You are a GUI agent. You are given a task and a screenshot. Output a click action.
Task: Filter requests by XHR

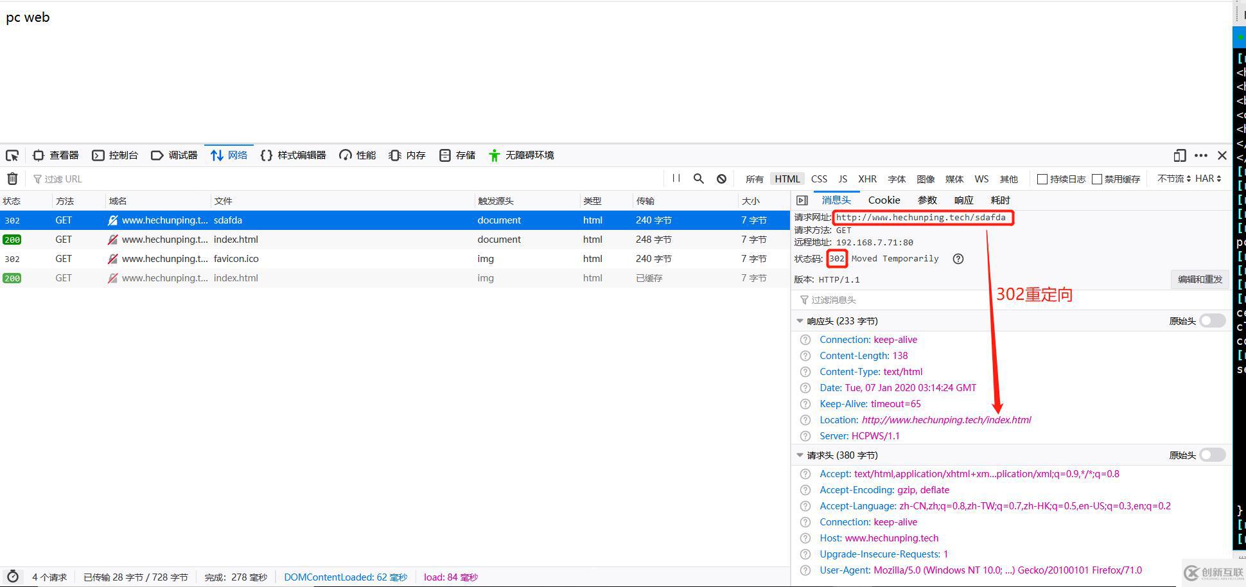pos(867,179)
